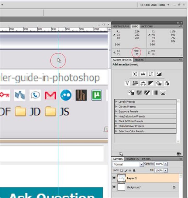Select the Adjustments tab

122,60
